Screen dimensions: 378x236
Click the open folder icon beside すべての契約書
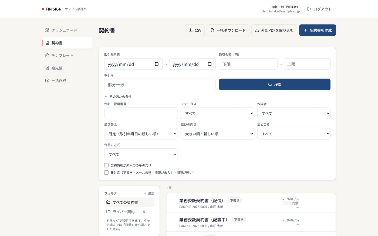coord(108,202)
